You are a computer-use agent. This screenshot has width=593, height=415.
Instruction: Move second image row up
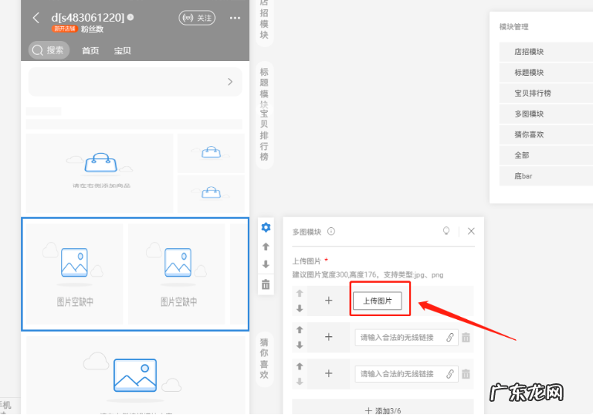point(300,330)
